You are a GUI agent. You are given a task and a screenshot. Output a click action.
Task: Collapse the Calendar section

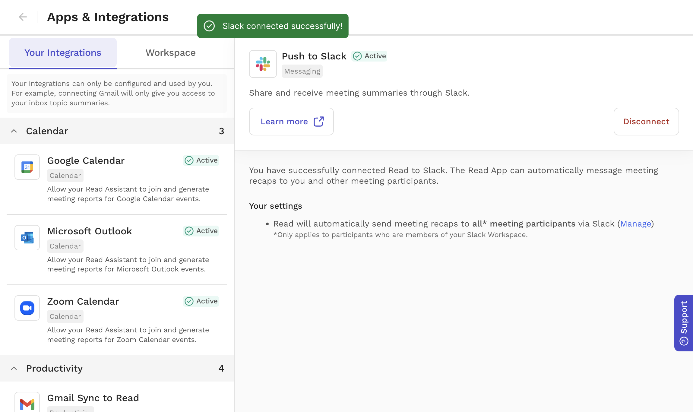(x=14, y=131)
